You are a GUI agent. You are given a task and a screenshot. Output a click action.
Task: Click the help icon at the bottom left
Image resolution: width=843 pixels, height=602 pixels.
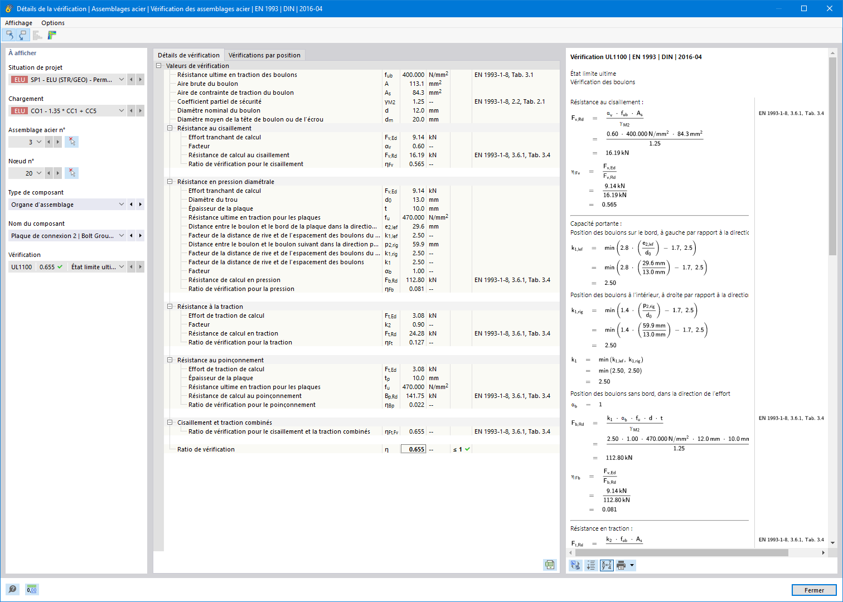tap(12, 589)
